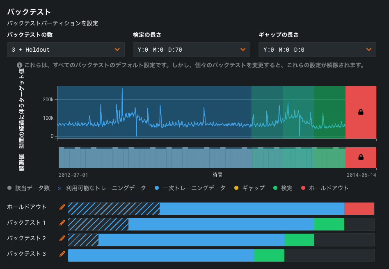Click the red ホールドアウト legend dot
This screenshot has width=389, height=269.
point(303,188)
